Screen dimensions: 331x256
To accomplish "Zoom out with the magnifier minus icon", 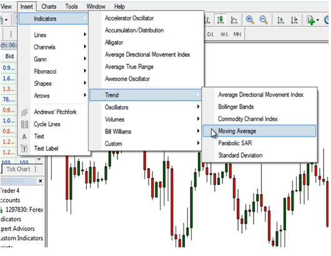I will tap(264, 20).
